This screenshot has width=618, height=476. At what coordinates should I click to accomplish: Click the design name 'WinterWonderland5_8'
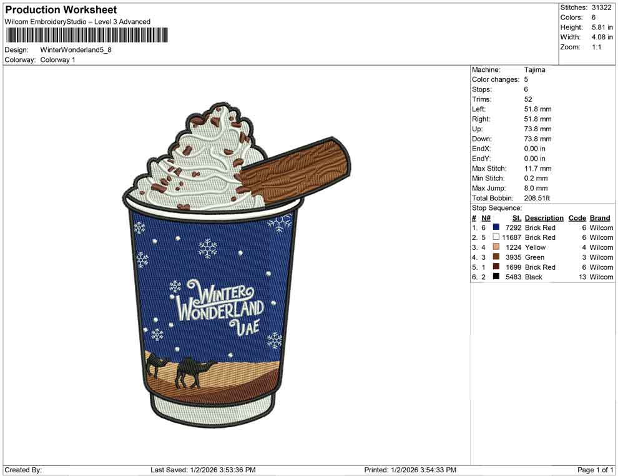click(76, 50)
